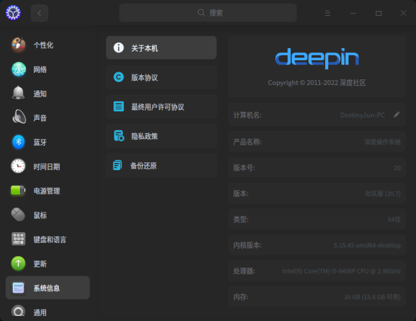Open the 个性化 palette icon
The image size is (416, 321).
point(19,45)
